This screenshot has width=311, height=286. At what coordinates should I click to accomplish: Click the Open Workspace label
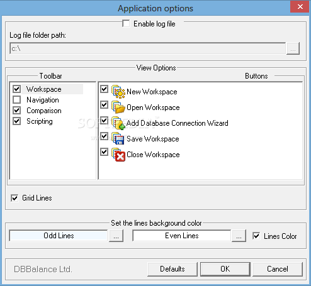(x=153, y=107)
